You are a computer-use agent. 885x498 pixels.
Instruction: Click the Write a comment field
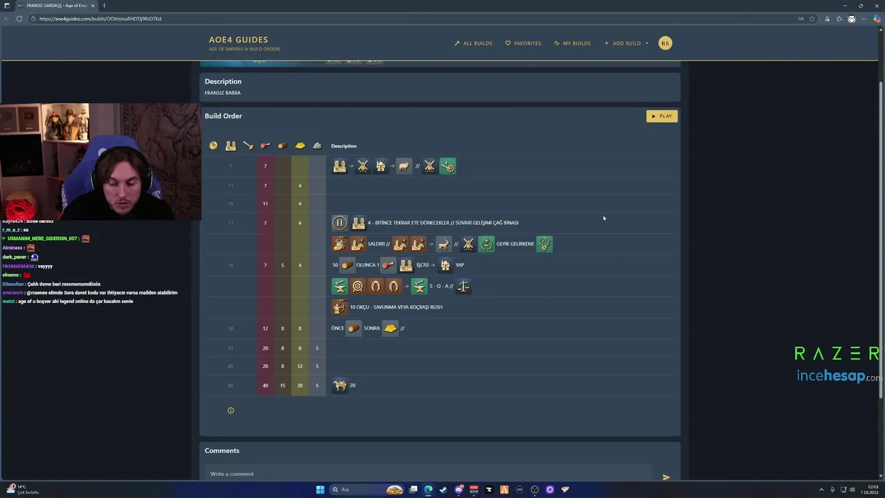[x=429, y=474]
